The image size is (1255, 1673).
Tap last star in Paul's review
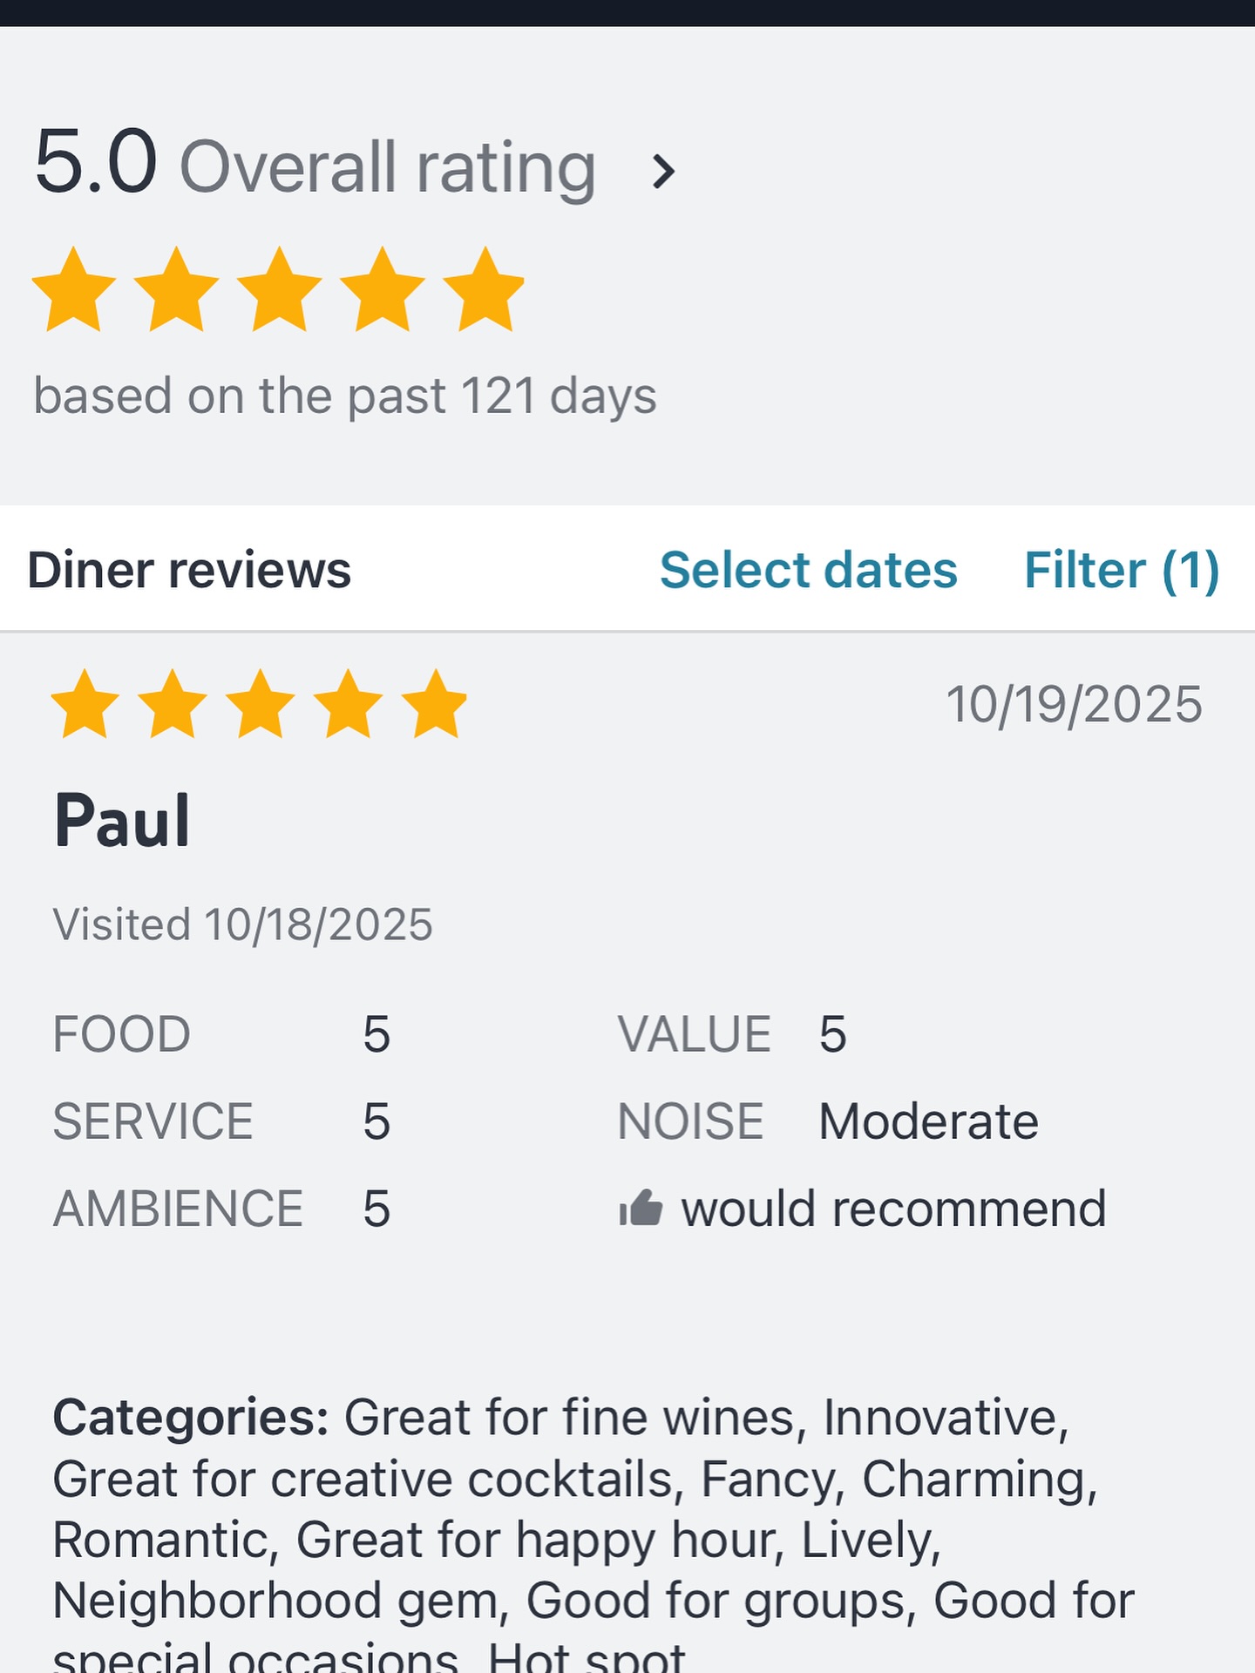(435, 704)
